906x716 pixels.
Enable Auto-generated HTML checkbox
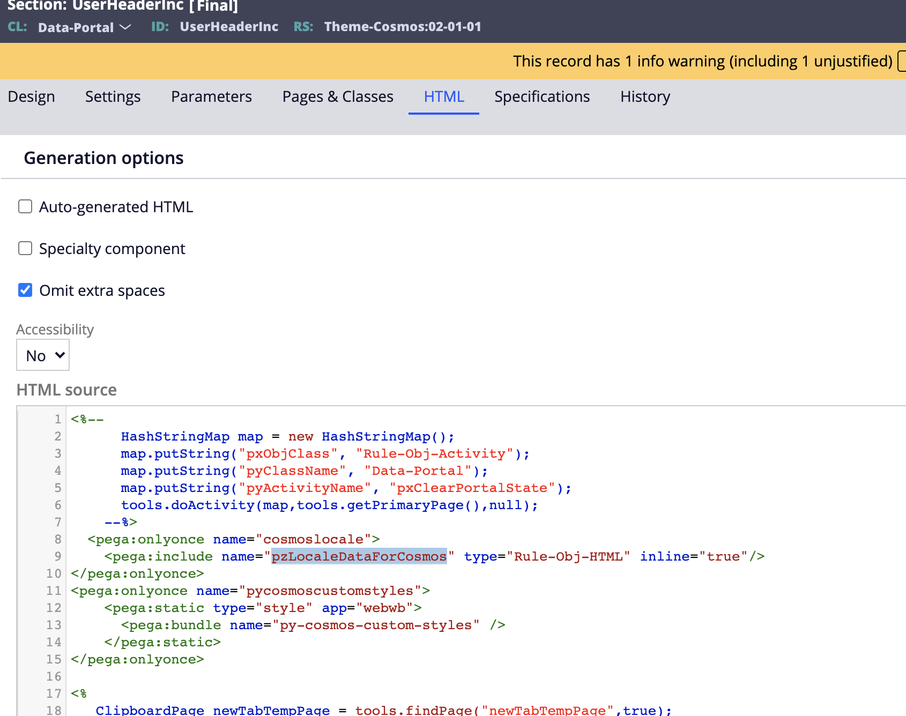click(25, 206)
